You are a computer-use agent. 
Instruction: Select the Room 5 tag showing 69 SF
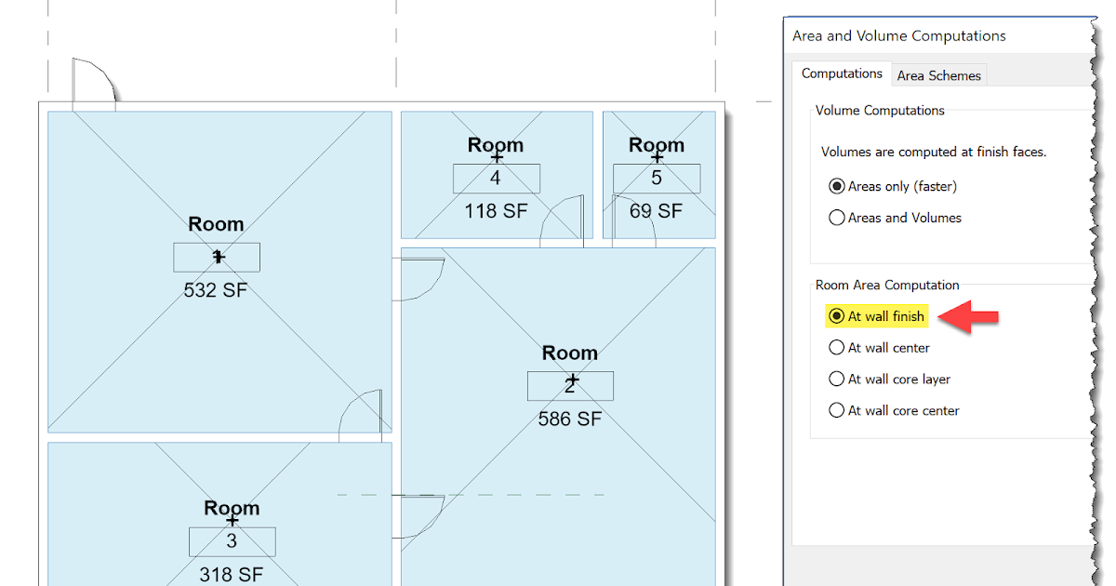pyautogui.click(x=657, y=178)
